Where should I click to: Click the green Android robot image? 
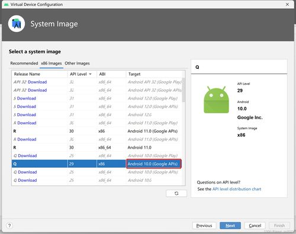click(216, 100)
